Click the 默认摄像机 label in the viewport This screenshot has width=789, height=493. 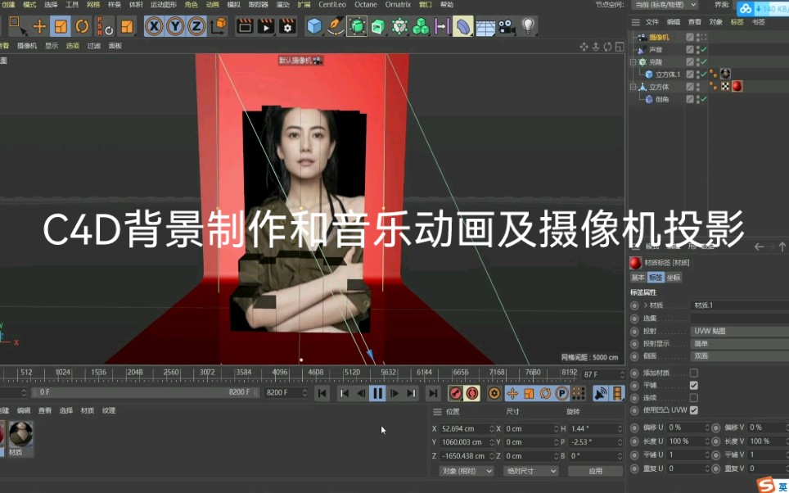(296, 60)
